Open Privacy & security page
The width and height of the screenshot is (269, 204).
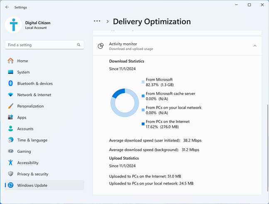tap(44, 174)
